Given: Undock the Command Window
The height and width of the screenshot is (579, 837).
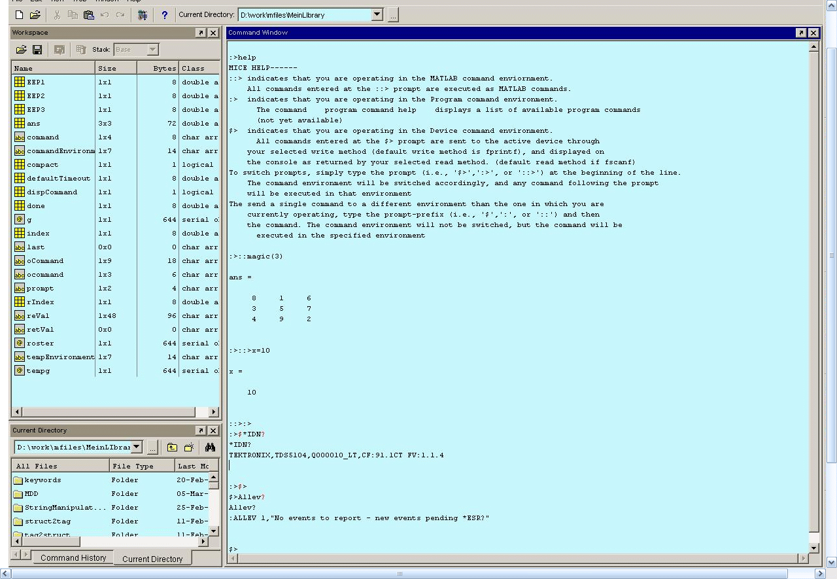Looking at the screenshot, I should coord(801,33).
